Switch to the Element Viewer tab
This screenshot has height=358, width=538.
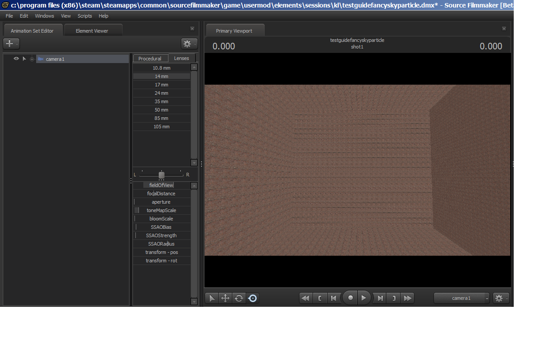pyautogui.click(x=92, y=31)
